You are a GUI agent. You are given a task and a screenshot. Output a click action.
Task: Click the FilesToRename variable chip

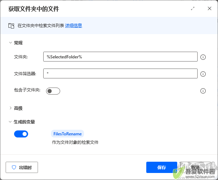[68, 134]
